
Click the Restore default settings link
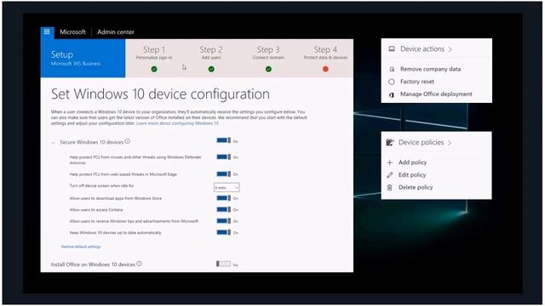[81, 246]
